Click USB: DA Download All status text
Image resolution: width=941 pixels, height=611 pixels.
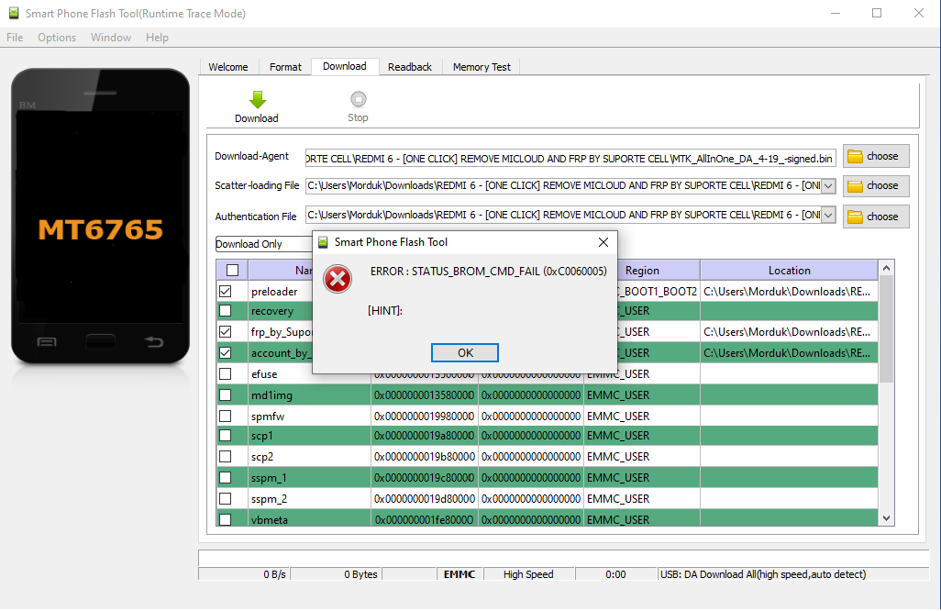(763, 574)
